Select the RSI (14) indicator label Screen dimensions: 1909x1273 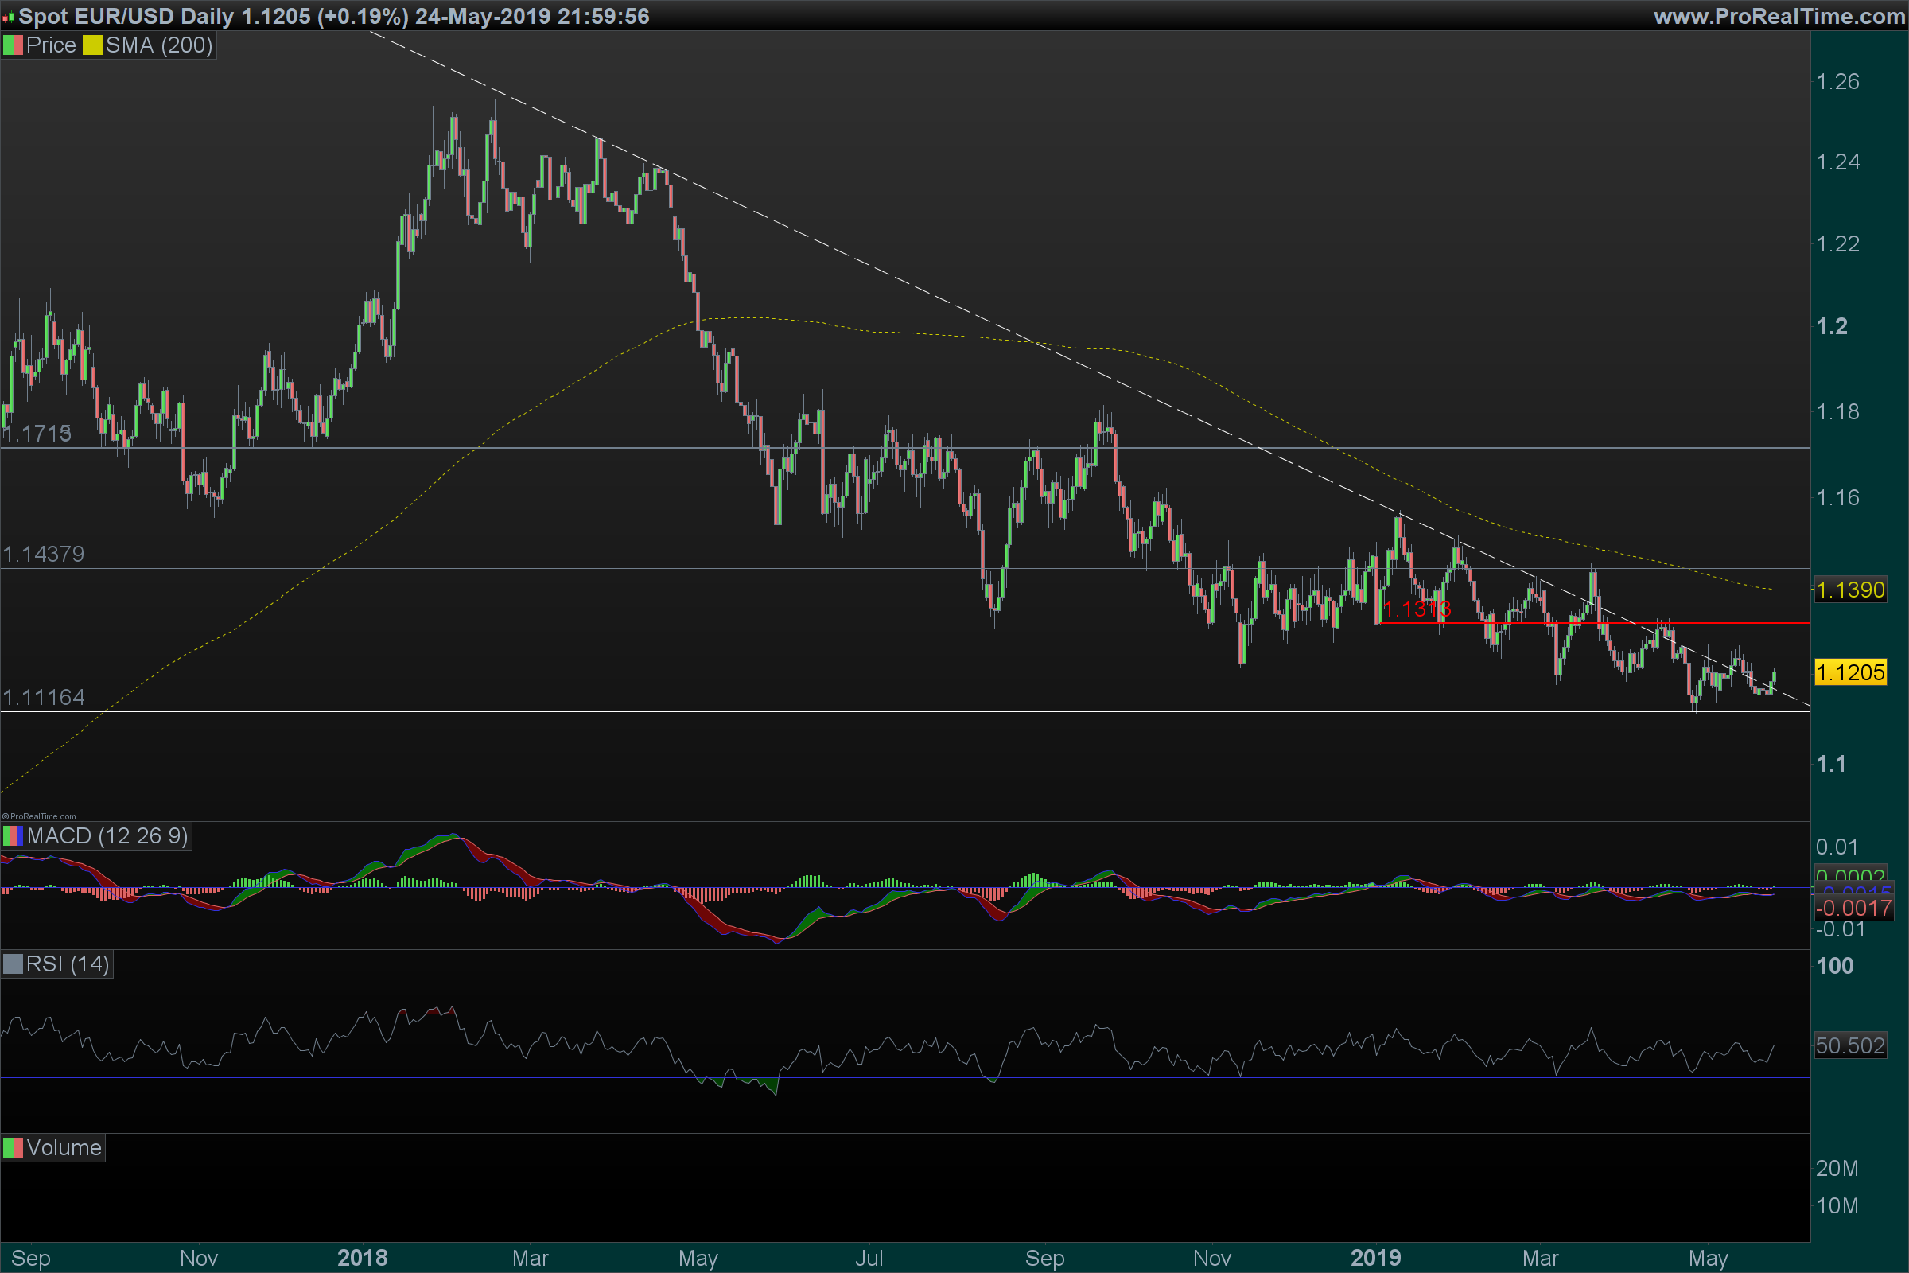tap(68, 964)
